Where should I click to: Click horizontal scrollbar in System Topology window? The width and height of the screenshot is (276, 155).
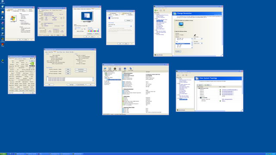pyautogui.click(x=218, y=111)
